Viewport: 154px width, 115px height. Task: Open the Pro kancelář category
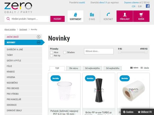coord(23,99)
